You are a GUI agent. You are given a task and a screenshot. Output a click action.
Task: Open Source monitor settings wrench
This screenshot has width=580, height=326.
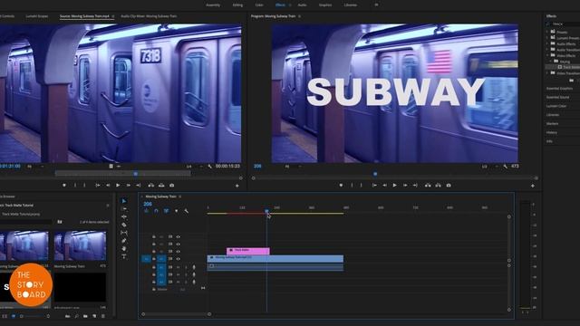[x=209, y=167]
